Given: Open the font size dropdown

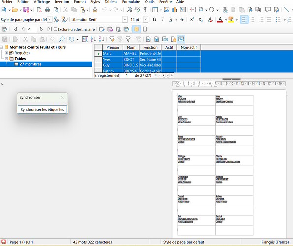Looking at the screenshot, I should click(146, 20).
